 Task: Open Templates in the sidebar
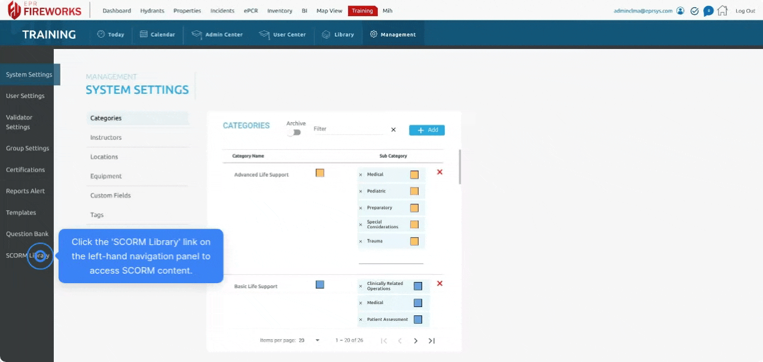(21, 213)
